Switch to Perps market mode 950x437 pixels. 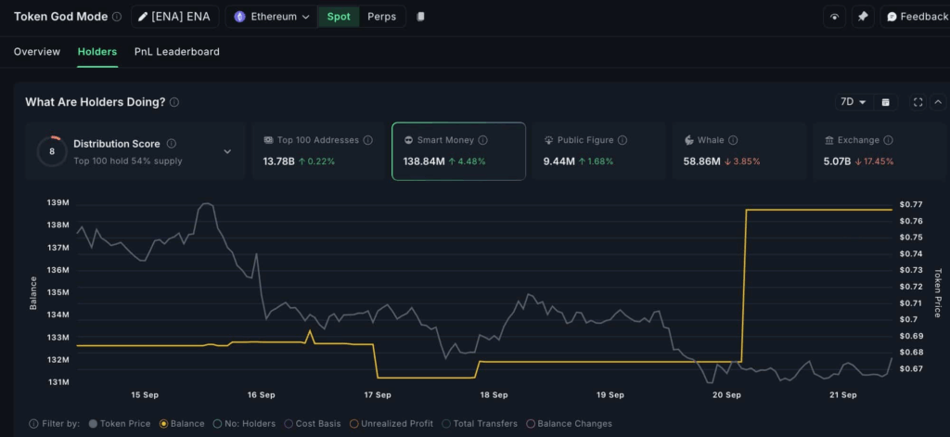tap(381, 17)
